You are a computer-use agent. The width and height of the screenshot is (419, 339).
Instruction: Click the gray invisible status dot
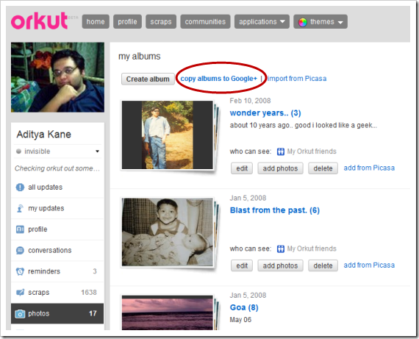[18, 151]
